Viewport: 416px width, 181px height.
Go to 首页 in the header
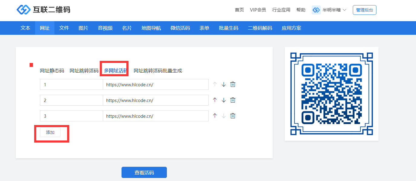239,10
